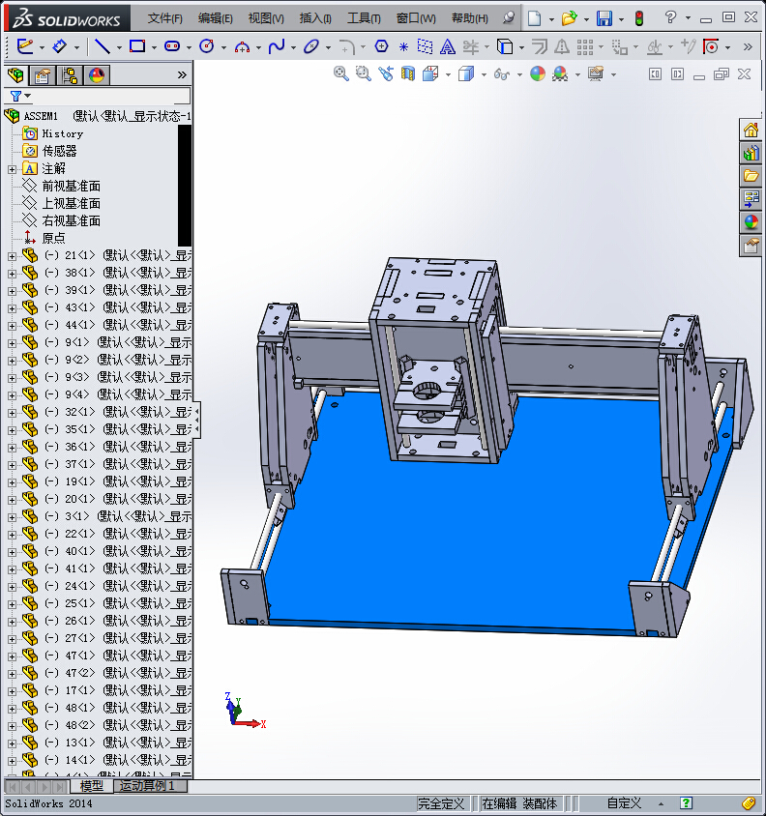Open the 插入(I) menu
The width and height of the screenshot is (766, 816).
click(315, 18)
